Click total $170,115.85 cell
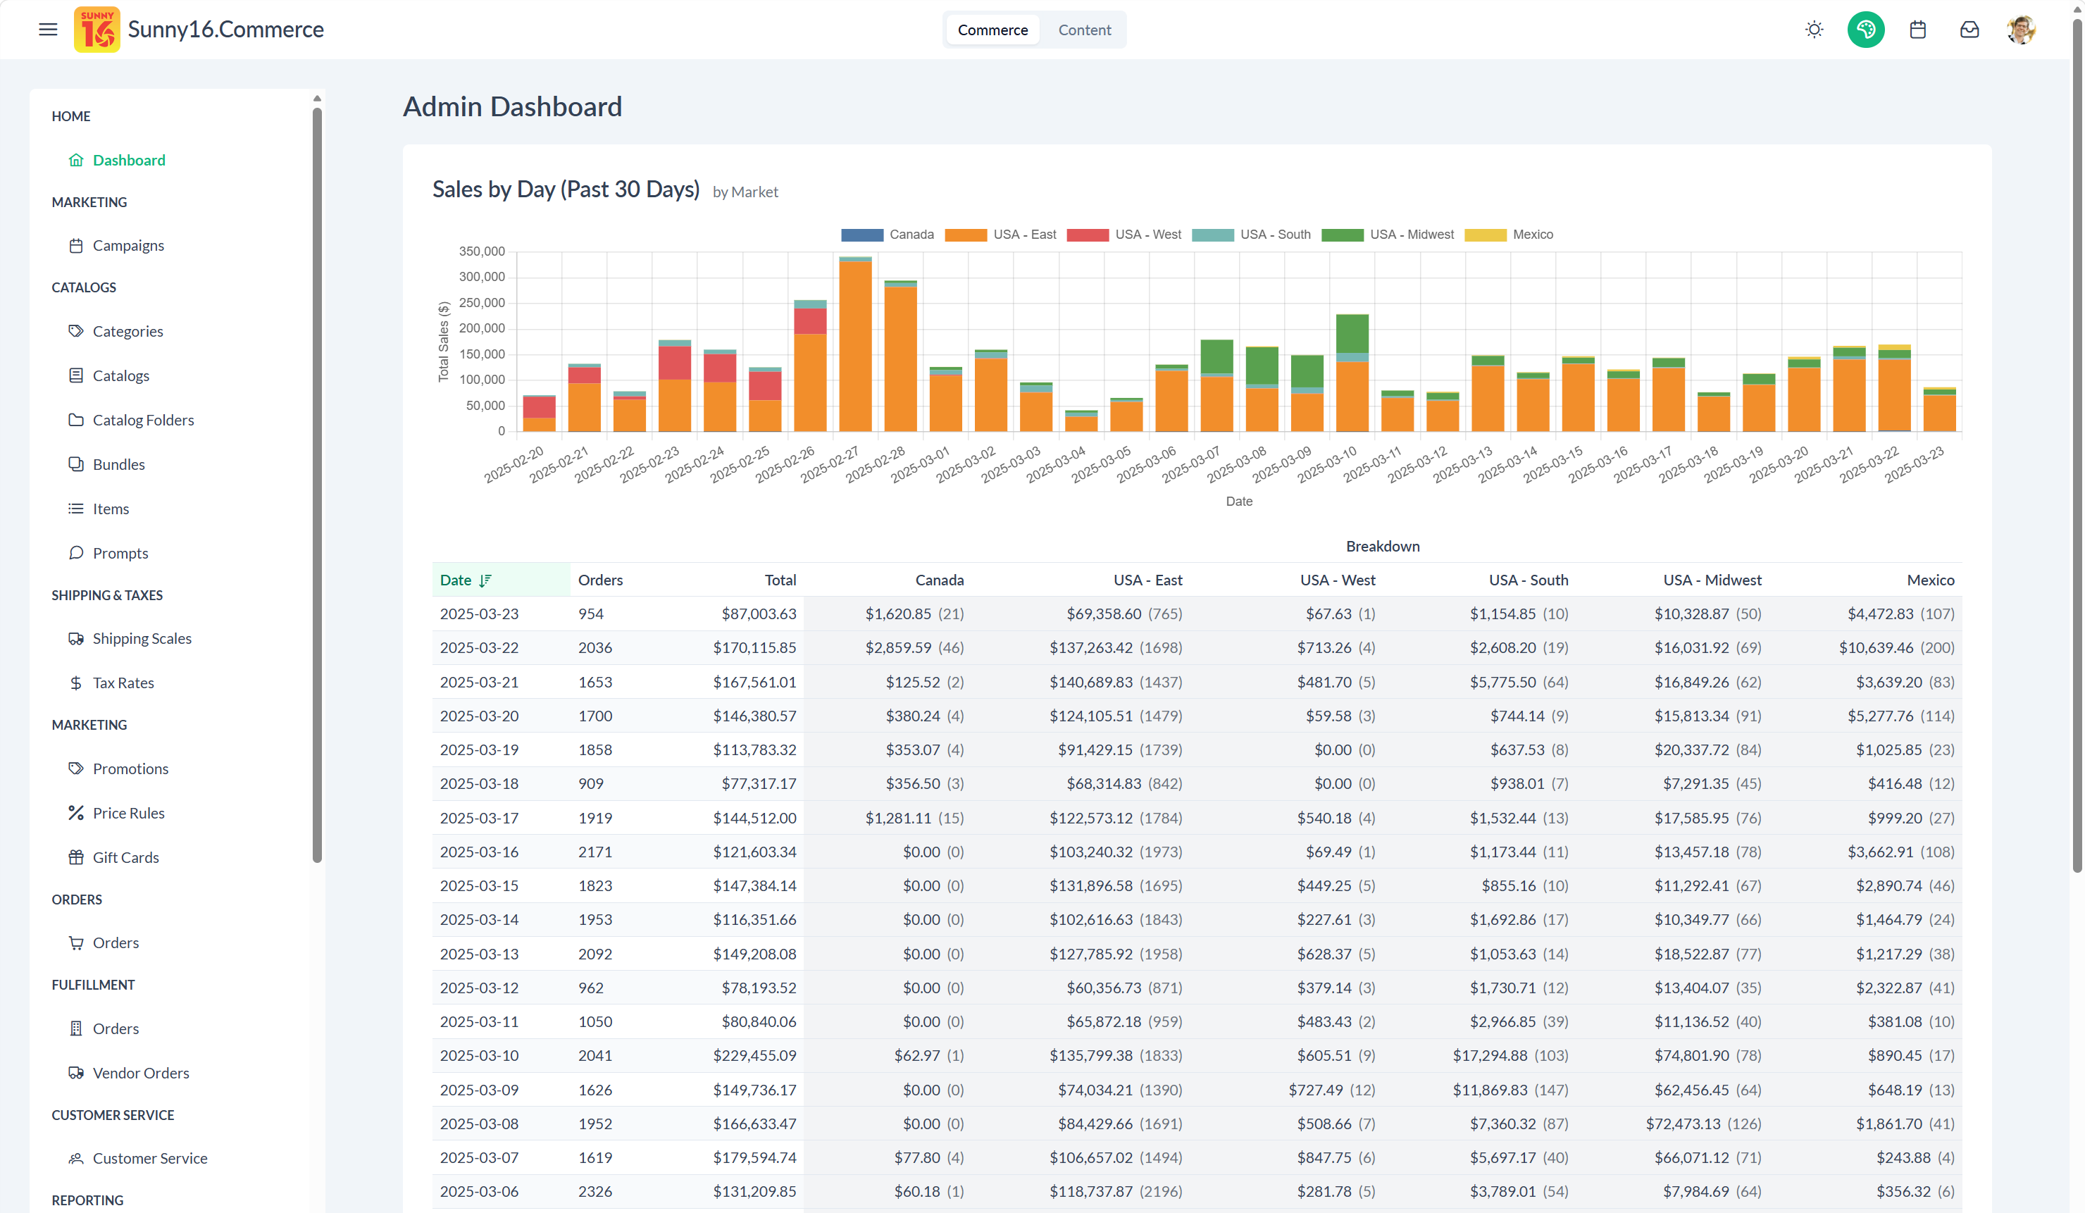 (754, 648)
